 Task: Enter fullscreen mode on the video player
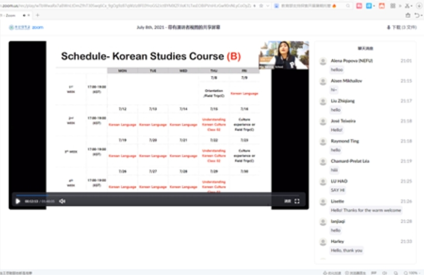(297, 201)
